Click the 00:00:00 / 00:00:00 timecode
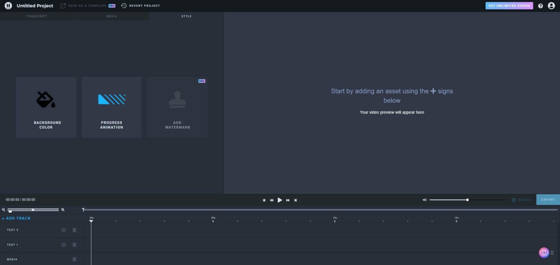This screenshot has height=265, width=560. (20, 200)
